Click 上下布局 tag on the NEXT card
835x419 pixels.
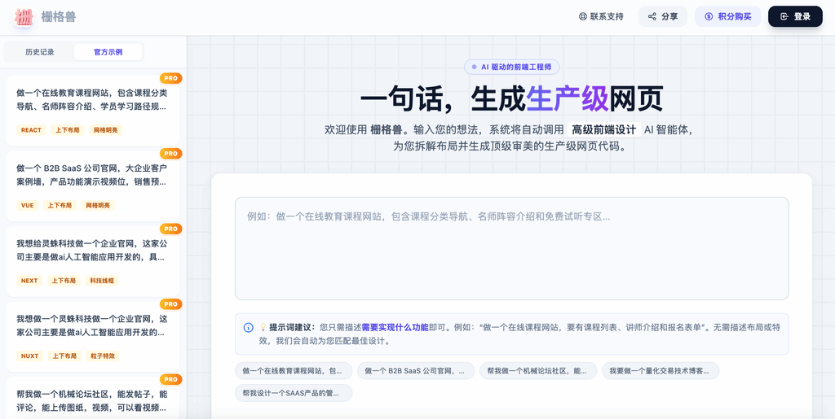pyautogui.click(x=64, y=281)
